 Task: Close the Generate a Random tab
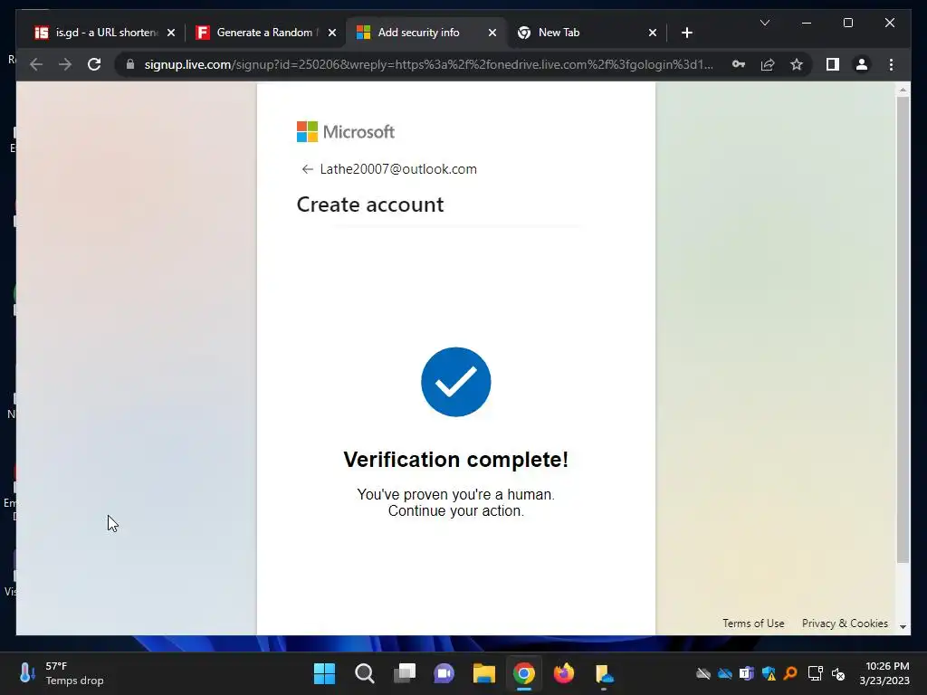tap(331, 33)
